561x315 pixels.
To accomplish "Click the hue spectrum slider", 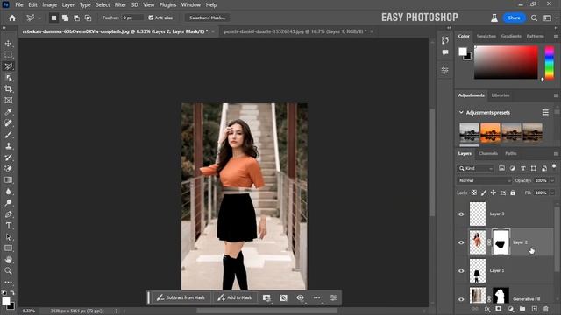I will pos(550,63).
